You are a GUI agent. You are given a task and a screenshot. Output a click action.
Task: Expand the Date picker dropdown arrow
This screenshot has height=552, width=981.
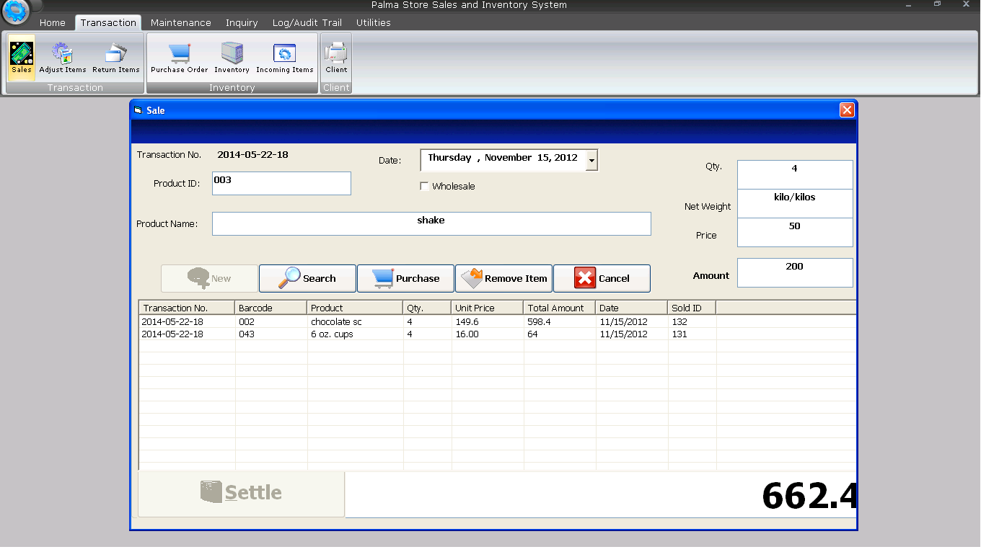591,161
